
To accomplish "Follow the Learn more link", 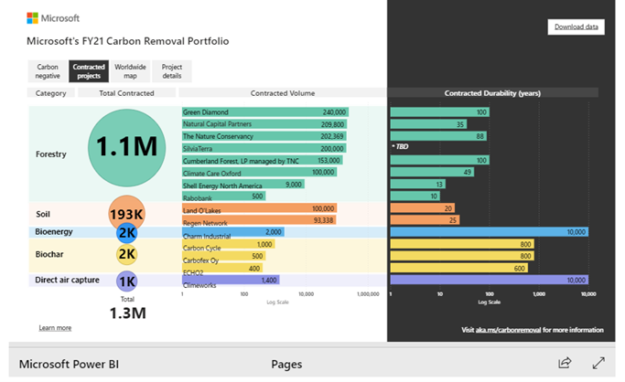I will (55, 327).
